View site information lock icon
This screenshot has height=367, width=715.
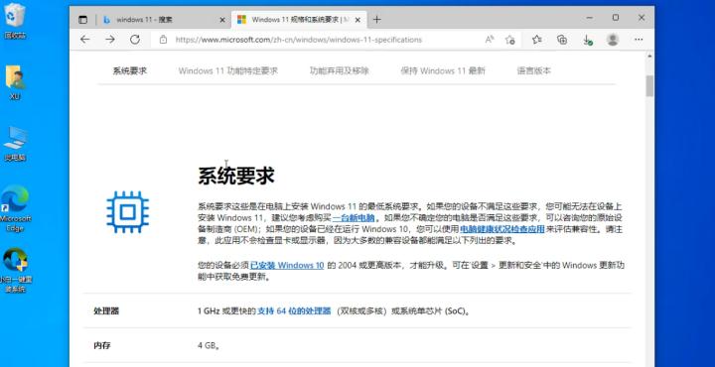(x=163, y=40)
